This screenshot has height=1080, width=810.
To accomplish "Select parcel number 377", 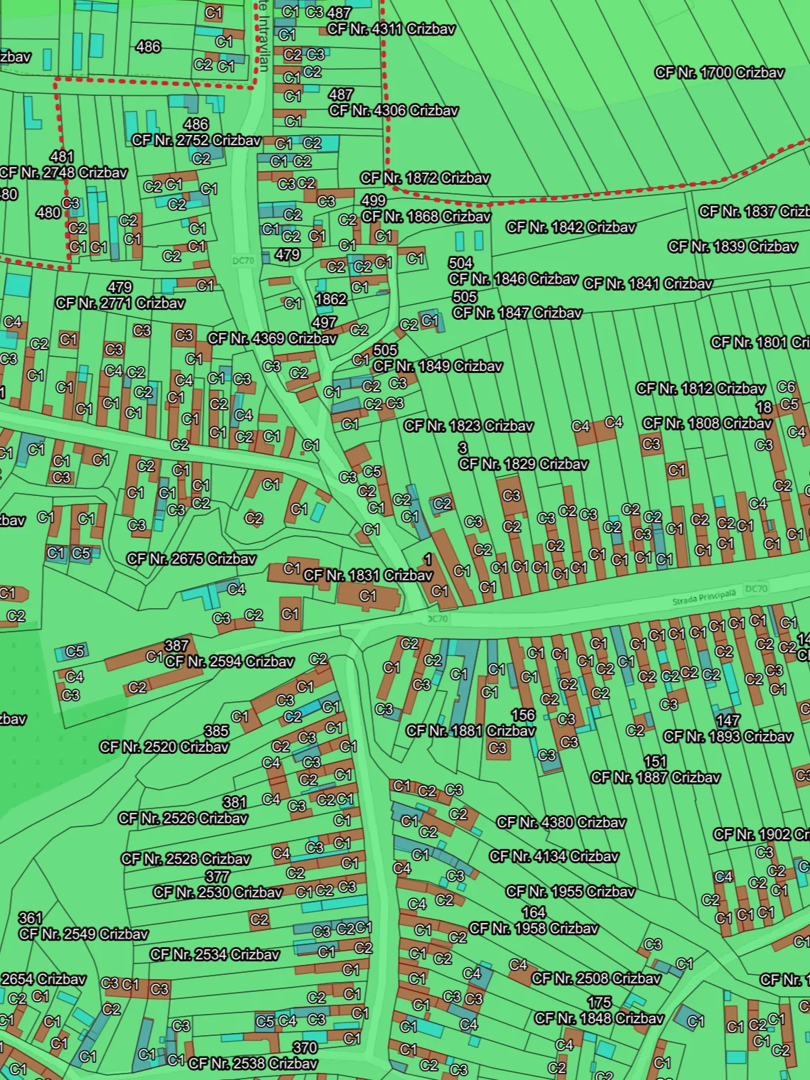I will click(217, 877).
